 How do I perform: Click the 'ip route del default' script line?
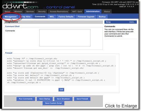coord(41,75)
